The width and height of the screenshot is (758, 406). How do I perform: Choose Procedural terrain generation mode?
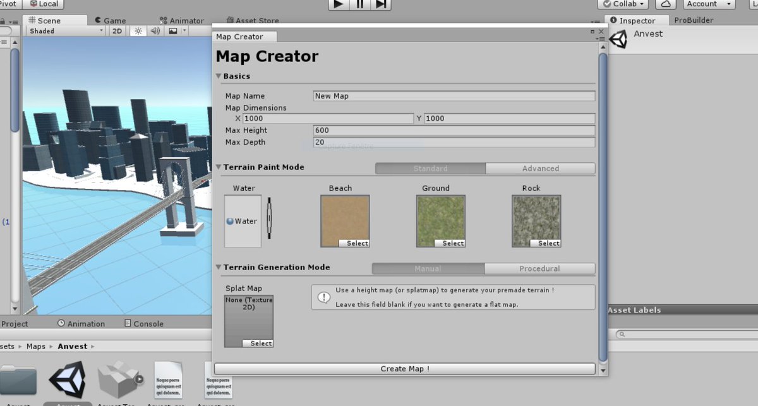(x=539, y=268)
